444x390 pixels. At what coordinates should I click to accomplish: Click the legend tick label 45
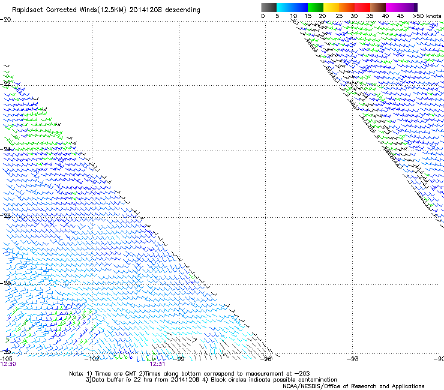400,16
